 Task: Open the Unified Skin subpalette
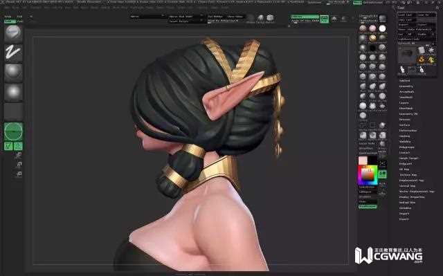coord(407,203)
